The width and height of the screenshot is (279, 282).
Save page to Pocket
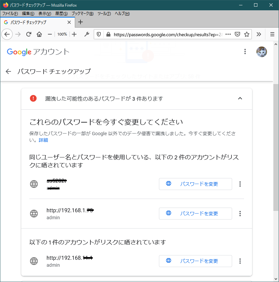pos(237,34)
